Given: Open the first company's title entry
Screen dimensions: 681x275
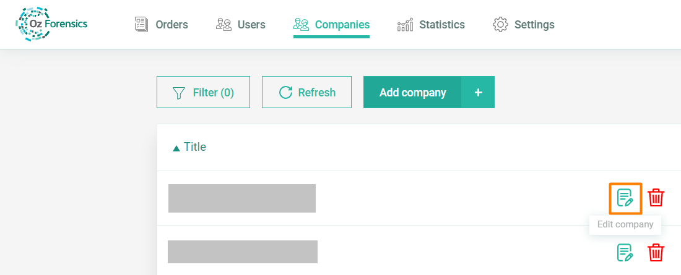Looking at the screenshot, I should 241,198.
